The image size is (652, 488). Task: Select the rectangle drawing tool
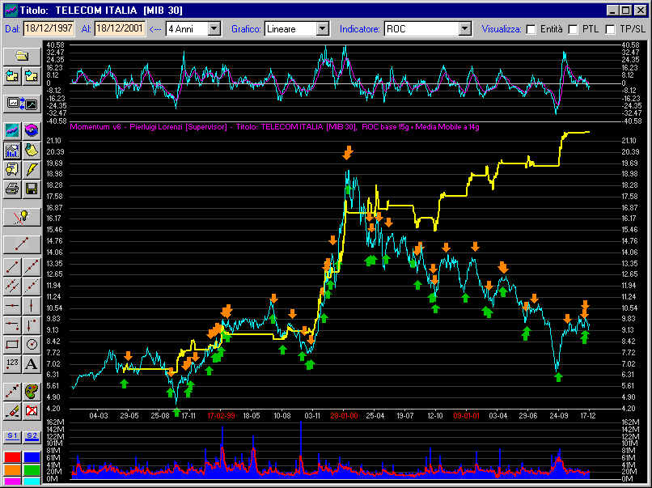12,344
